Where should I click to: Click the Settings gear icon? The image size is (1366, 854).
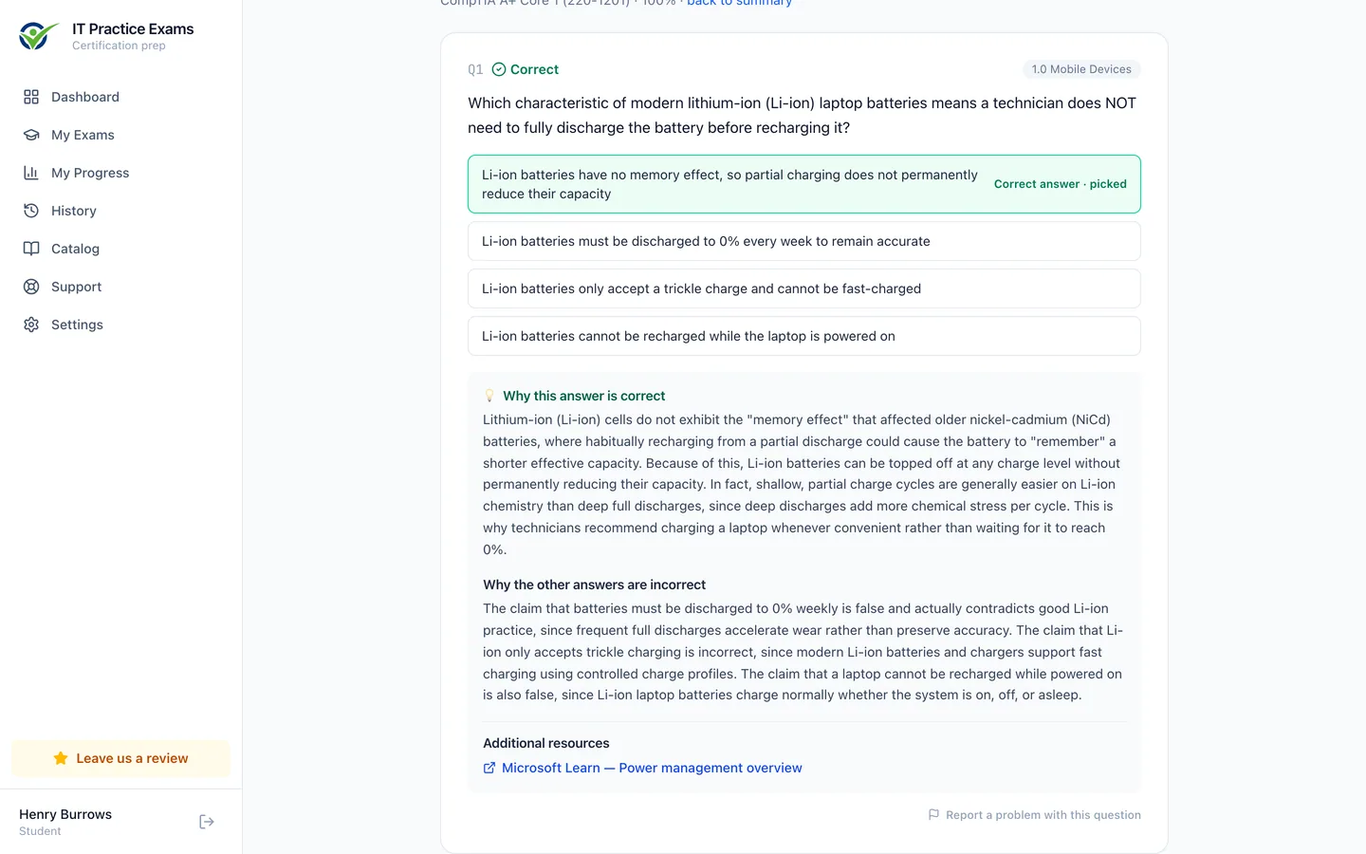(x=31, y=325)
